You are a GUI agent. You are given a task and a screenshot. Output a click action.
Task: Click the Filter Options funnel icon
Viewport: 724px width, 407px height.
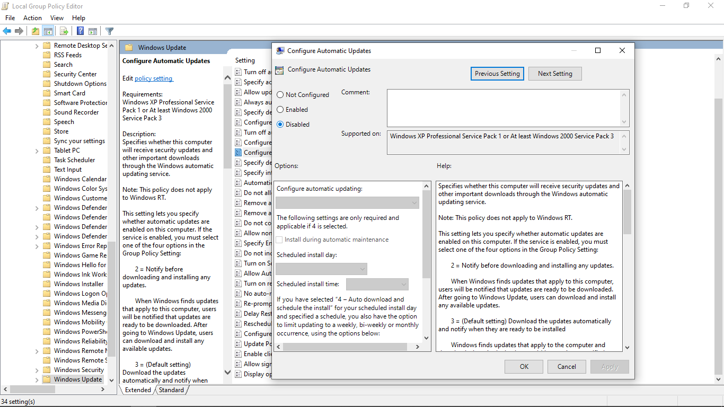pos(109,31)
